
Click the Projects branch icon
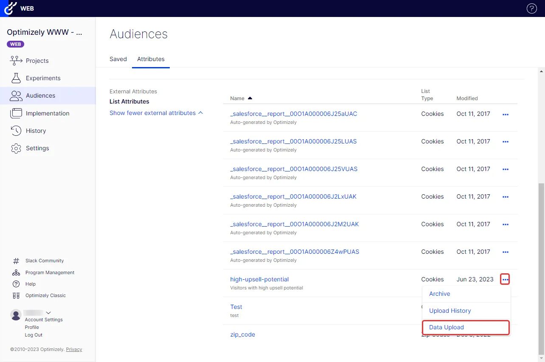pos(16,61)
